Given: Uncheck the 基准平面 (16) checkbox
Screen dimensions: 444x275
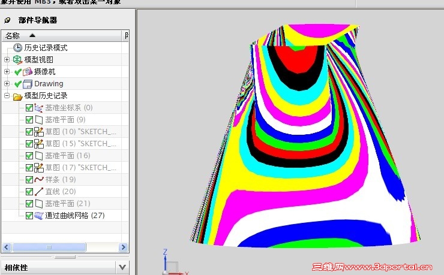Looking at the screenshot, I should [29, 156].
